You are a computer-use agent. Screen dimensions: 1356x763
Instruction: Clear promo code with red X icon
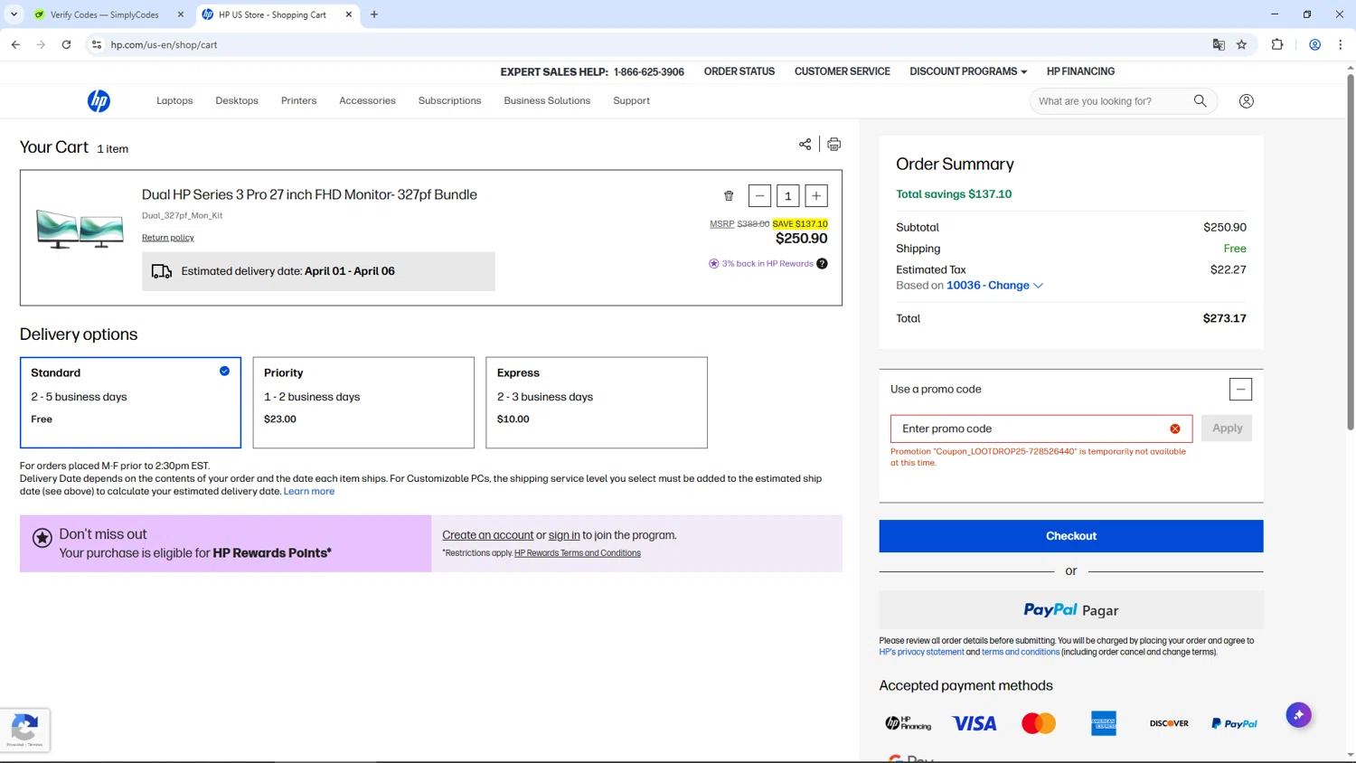[x=1175, y=429]
